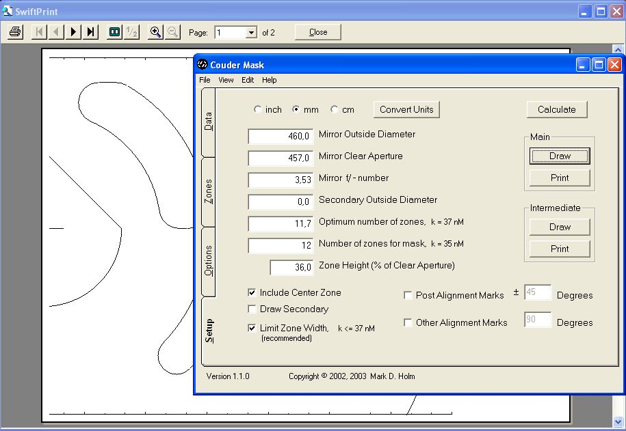Minimize the Couder Mask window
Screen dimensions: 626x431
(582, 65)
